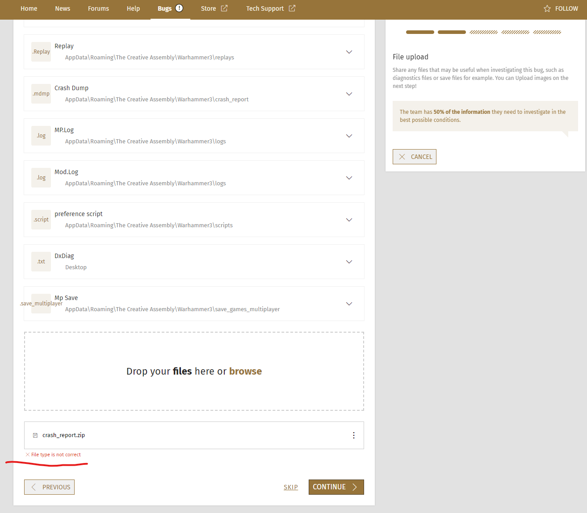Click the Bugs alert exclamation icon
The width and height of the screenshot is (587, 513).
(179, 8)
